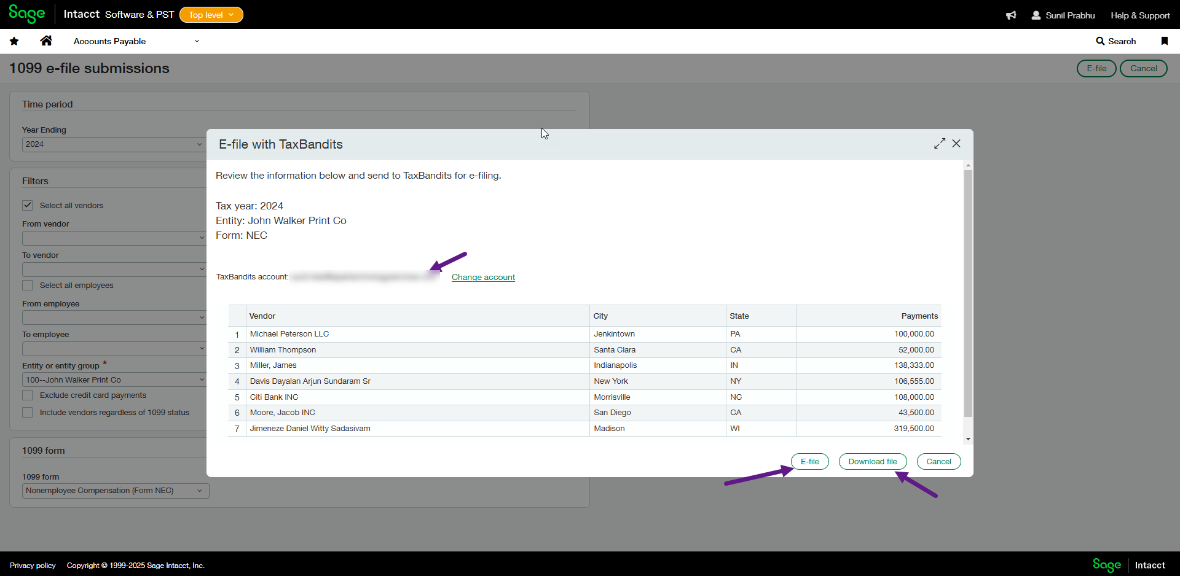Select Citi Bank INC row
Viewport: 1180px width, 576px height.
(584, 397)
